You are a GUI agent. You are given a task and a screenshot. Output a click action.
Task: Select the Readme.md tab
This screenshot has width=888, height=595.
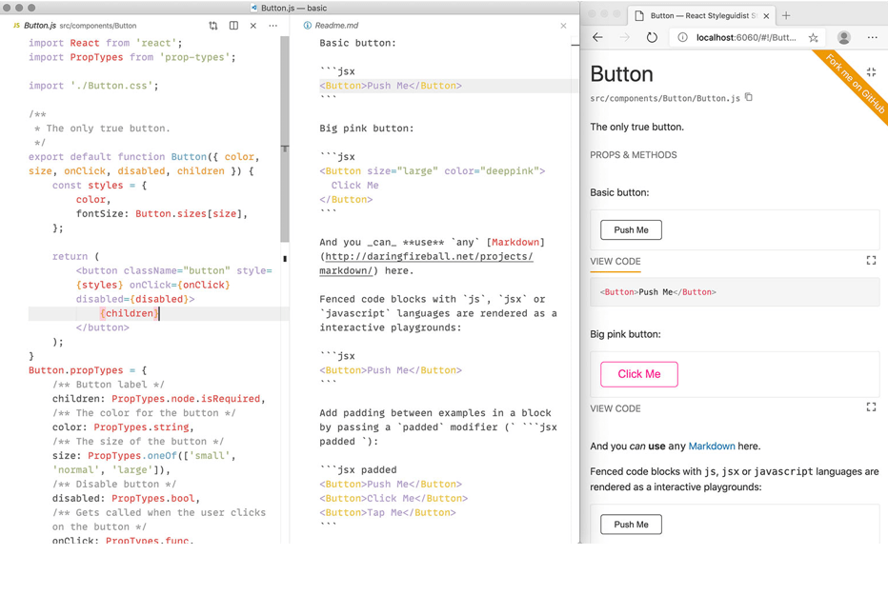tap(336, 26)
